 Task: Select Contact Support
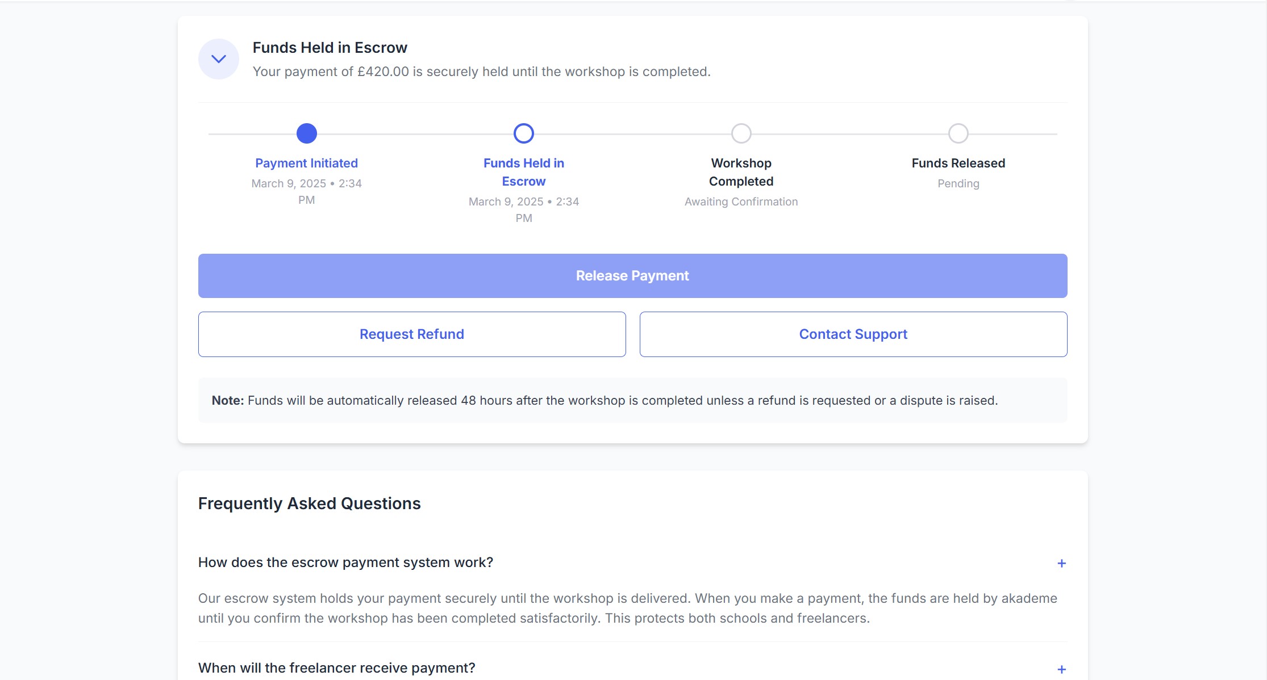click(853, 334)
